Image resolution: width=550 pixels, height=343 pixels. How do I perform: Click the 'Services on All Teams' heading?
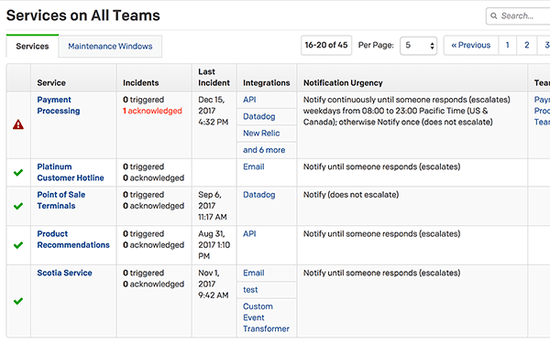(x=83, y=16)
